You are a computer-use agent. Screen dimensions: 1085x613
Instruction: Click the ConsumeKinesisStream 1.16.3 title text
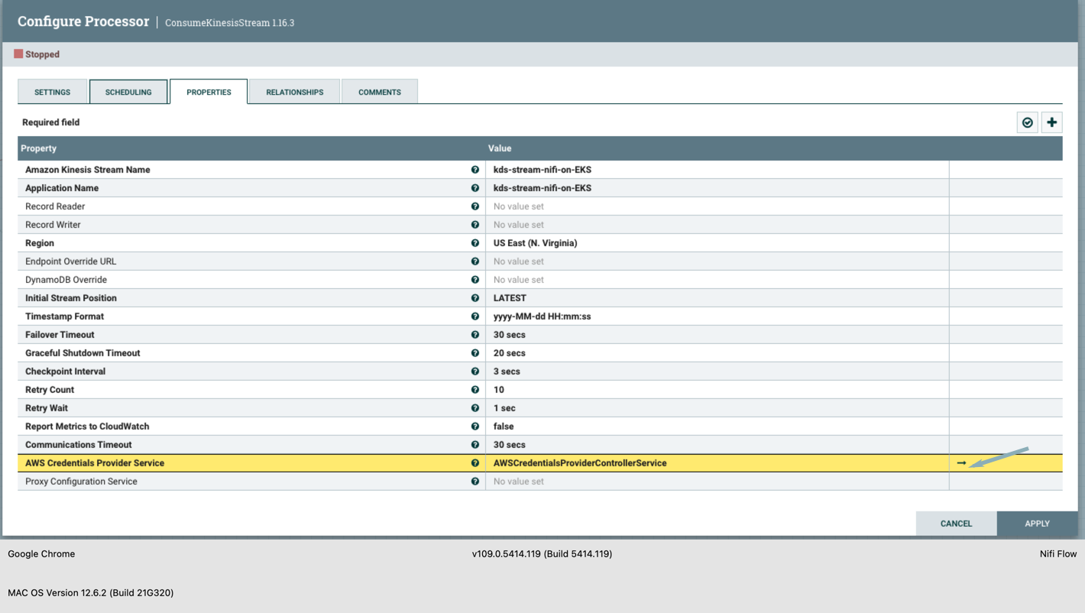(x=229, y=23)
